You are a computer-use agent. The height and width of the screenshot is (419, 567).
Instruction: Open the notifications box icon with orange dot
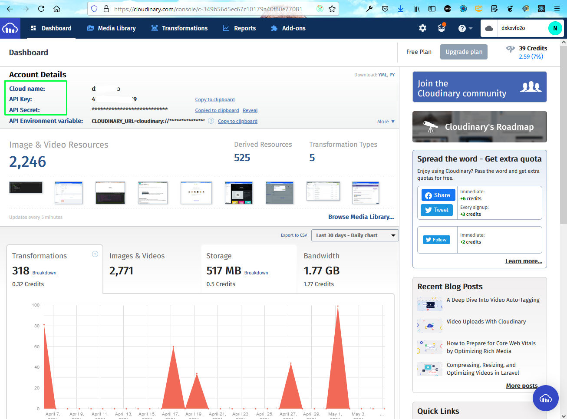(x=442, y=28)
